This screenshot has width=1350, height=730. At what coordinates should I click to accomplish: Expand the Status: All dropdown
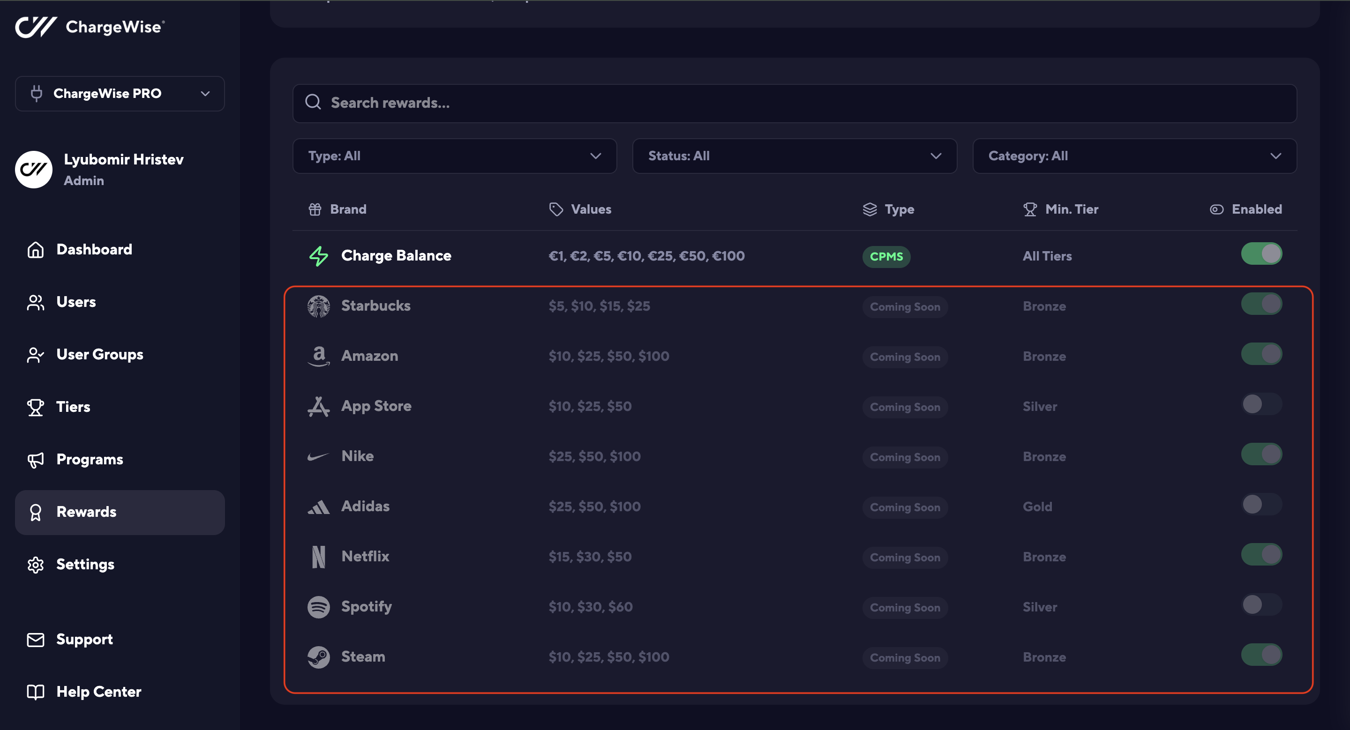[794, 156]
